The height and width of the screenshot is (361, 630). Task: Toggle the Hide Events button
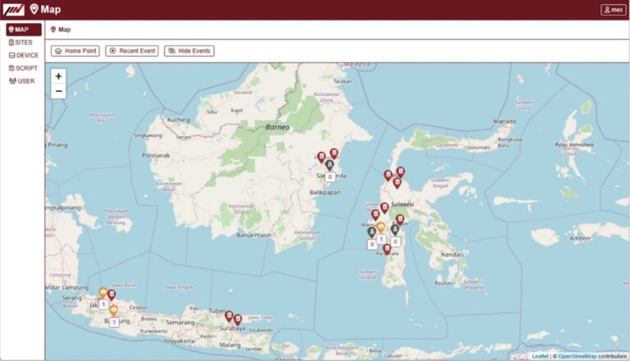coord(189,51)
